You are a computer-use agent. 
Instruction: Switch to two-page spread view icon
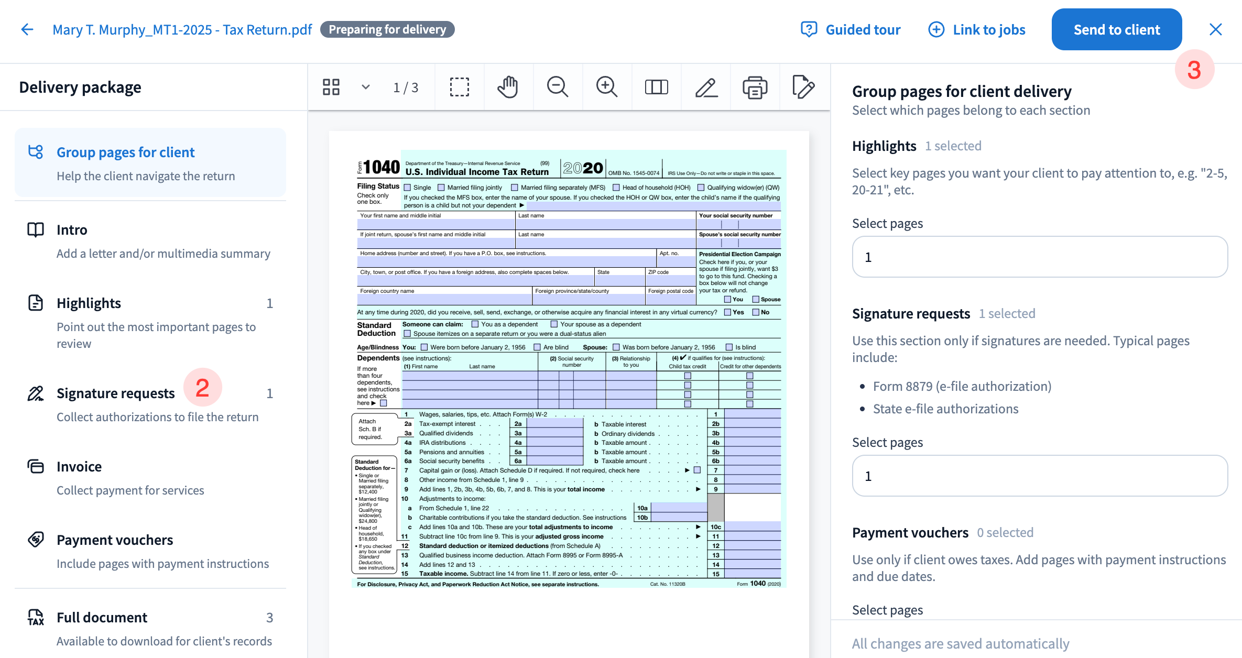[x=656, y=87]
